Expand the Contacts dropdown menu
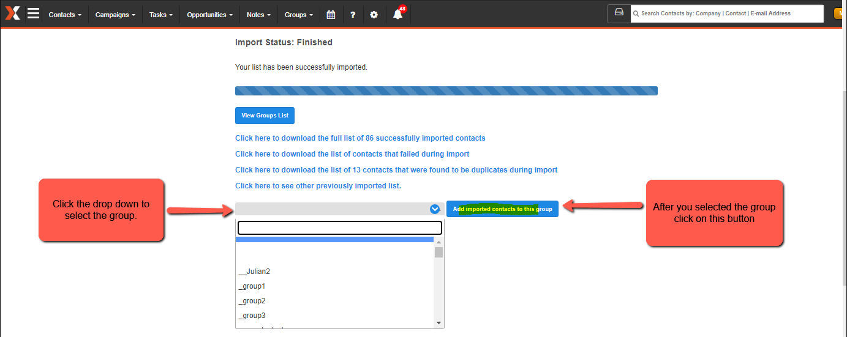This screenshot has width=847, height=337. click(x=65, y=15)
